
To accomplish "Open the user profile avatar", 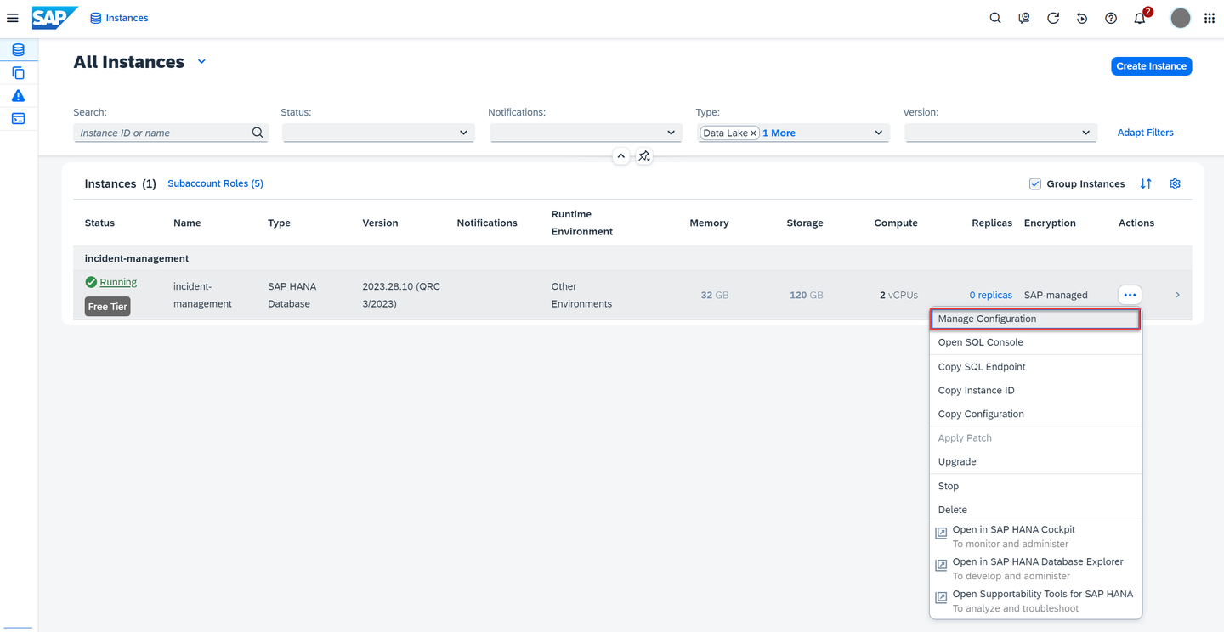I will [1181, 18].
